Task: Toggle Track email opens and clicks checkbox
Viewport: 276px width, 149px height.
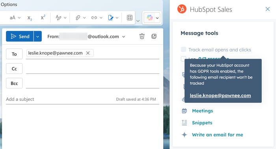Action: coord(183,50)
